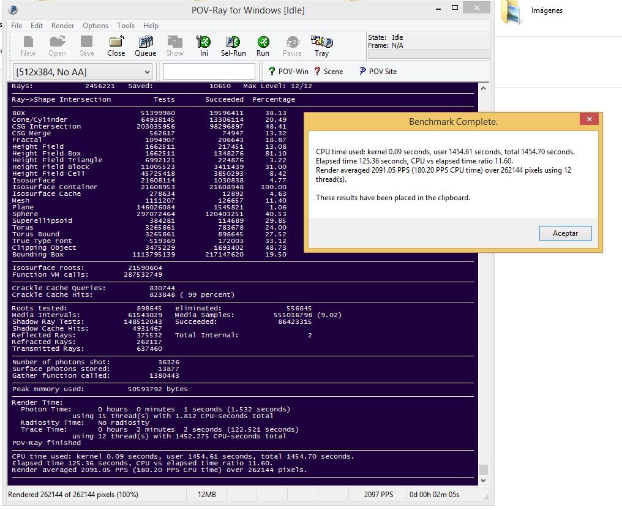Open the Help menu
The width and height of the screenshot is (622, 510).
[x=151, y=25]
